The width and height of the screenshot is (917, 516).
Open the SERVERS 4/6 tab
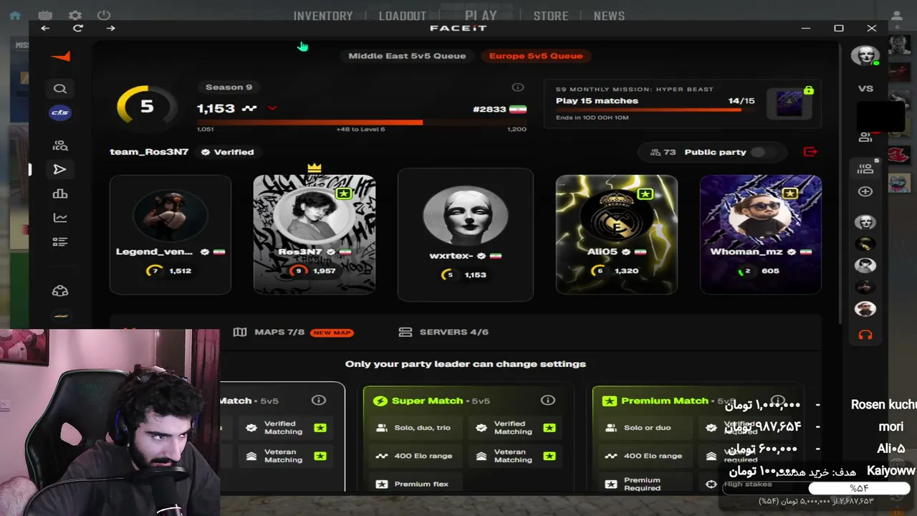click(x=444, y=332)
